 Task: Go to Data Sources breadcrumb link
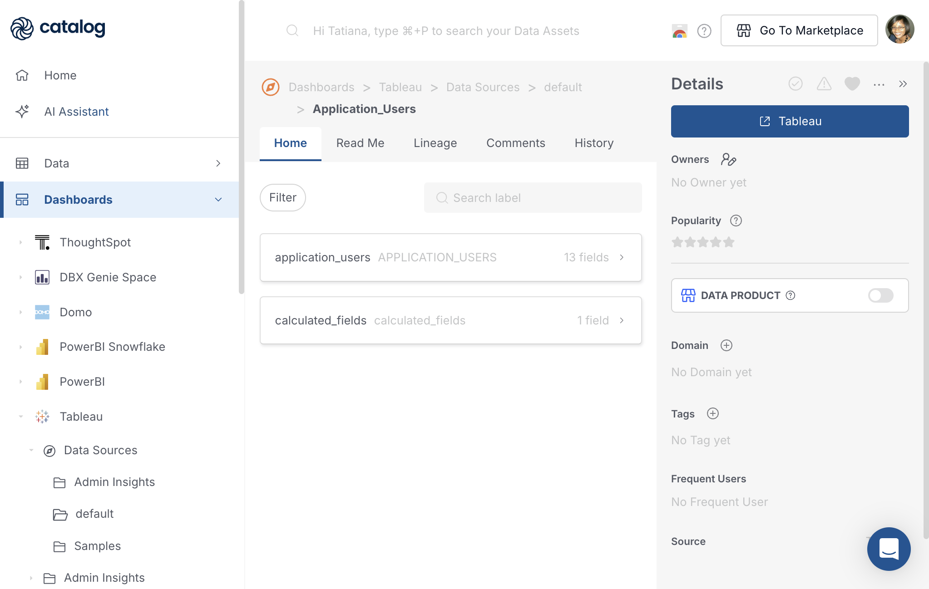click(x=483, y=87)
